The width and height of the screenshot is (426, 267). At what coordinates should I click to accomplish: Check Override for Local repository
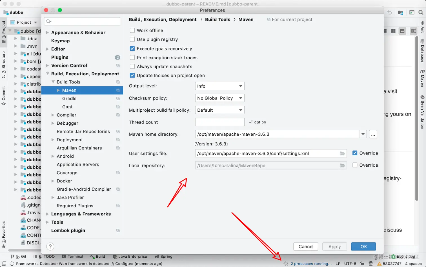355,165
